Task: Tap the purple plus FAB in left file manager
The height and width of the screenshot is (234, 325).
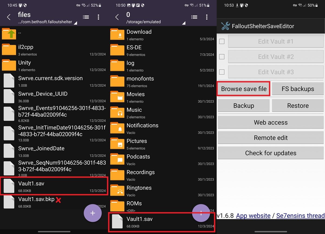Action: tap(93, 213)
